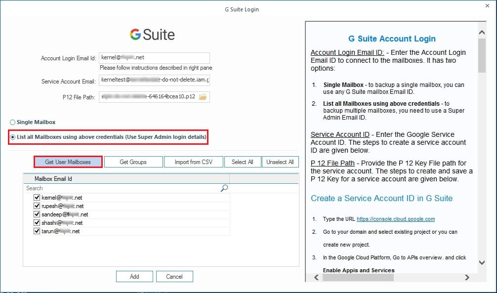
Task: Click the Select All button
Action: click(x=243, y=162)
